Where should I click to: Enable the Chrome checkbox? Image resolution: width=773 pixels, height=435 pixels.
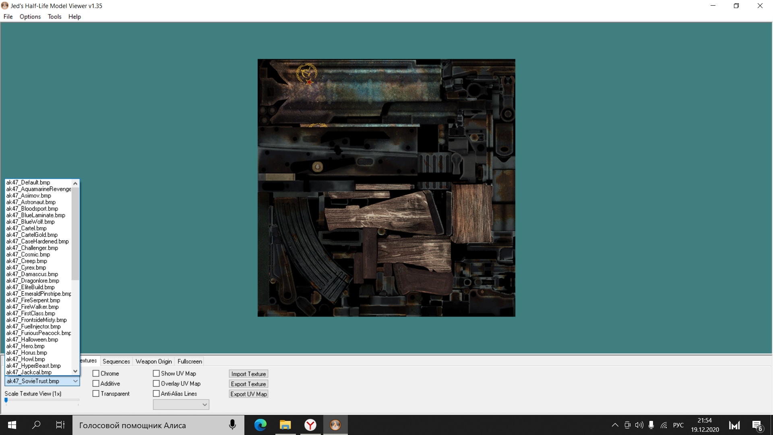[96, 373]
